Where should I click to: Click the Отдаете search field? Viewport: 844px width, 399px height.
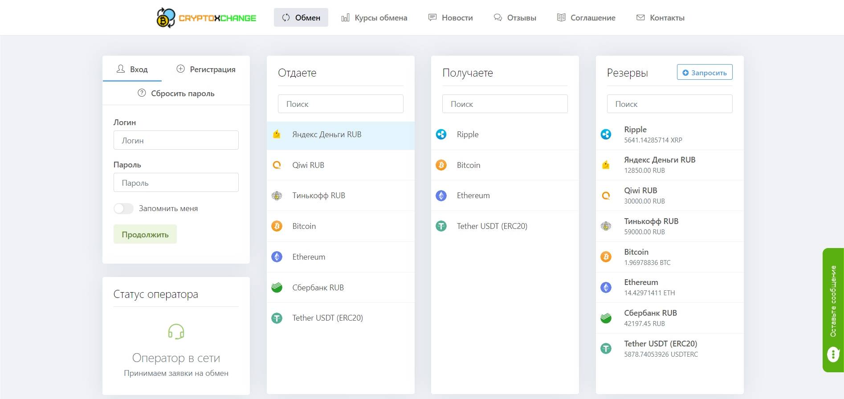[x=341, y=104]
